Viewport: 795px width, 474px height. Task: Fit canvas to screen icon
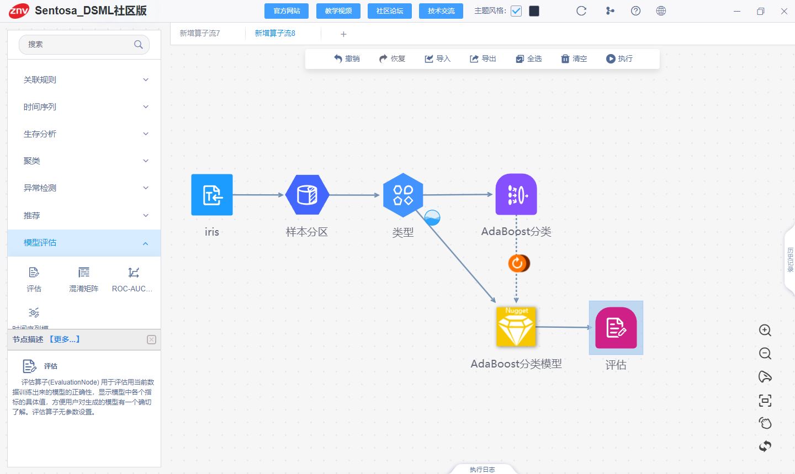[x=765, y=401]
